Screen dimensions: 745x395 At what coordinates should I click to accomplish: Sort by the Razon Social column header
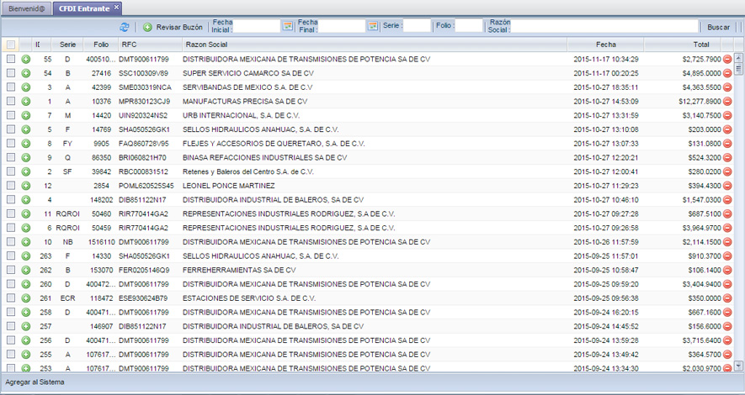pos(375,45)
